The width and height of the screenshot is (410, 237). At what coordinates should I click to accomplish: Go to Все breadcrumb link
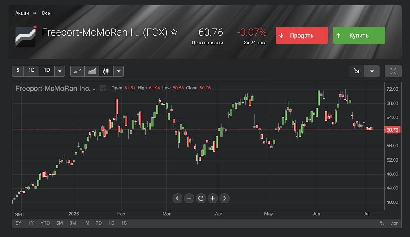46,13
